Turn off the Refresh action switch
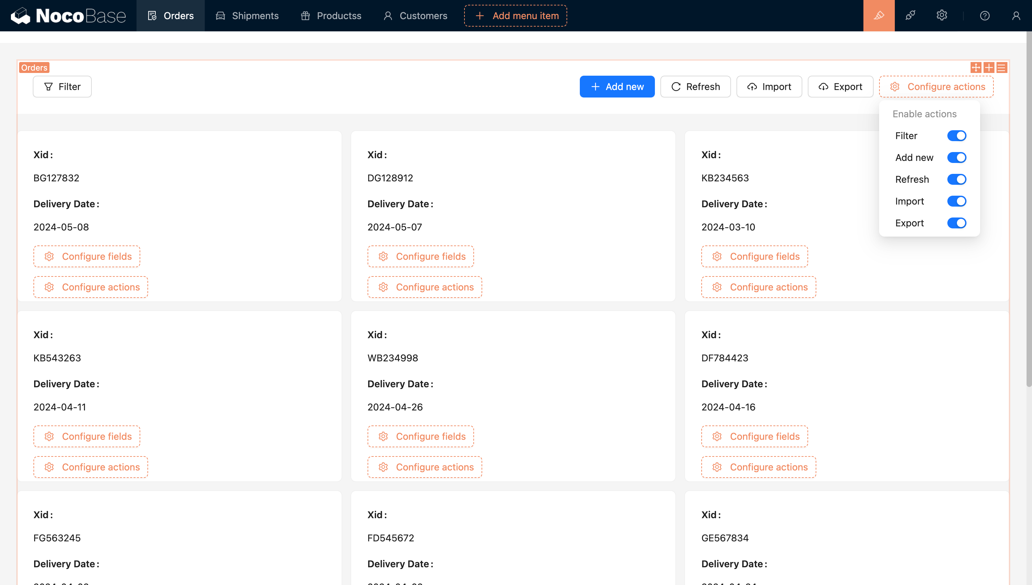This screenshot has height=585, width=1032. (x=956, y=179)
